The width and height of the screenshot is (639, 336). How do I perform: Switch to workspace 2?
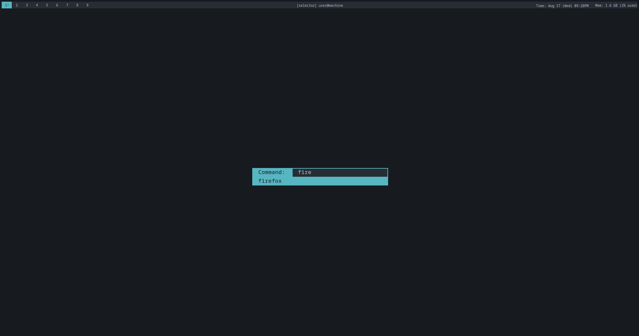[17, 5]
